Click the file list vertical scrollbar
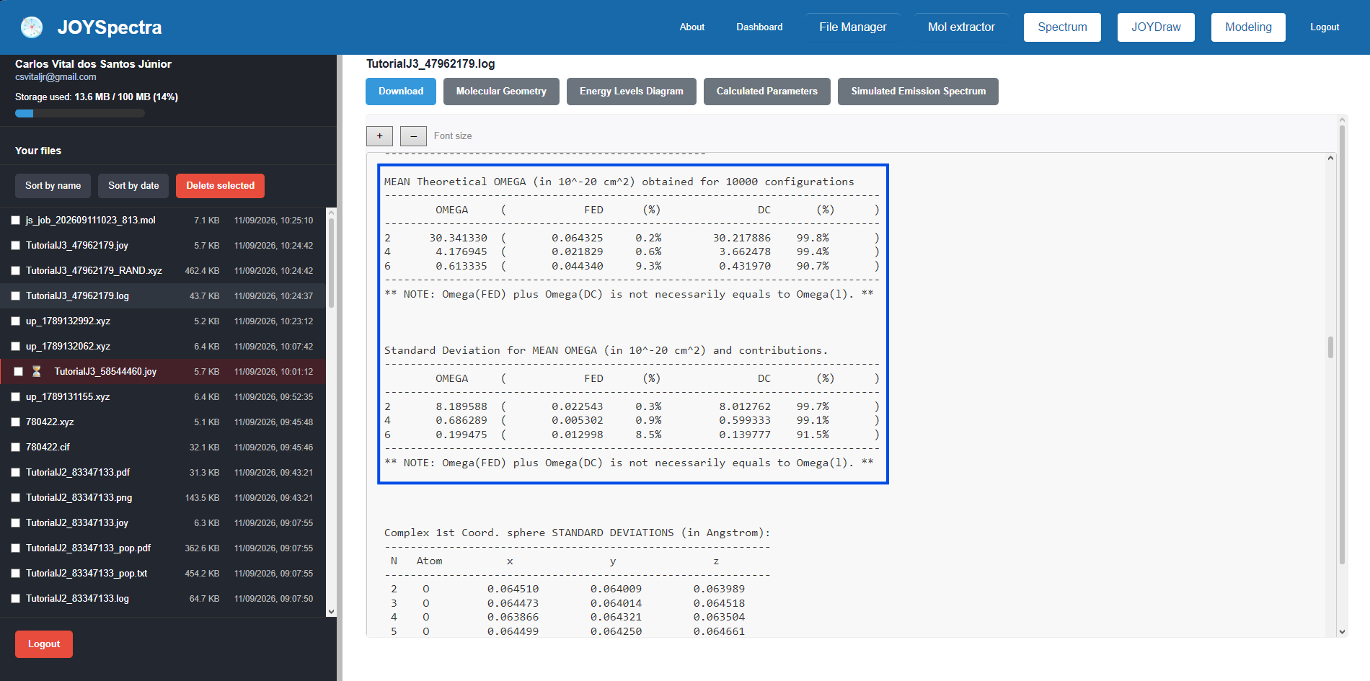The width and height of the screenshot is (1370, 681). click(331, 263)
